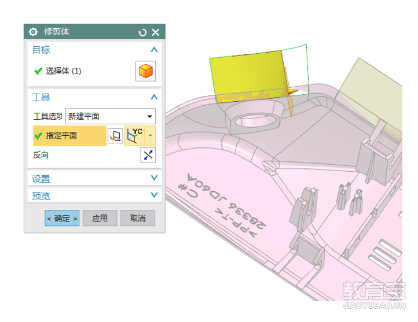This screenshot has height=322, width=418.
Task: Click the 取消 button
Action: click(138, 218)
